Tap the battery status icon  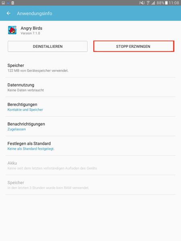[x=167, y=3]
